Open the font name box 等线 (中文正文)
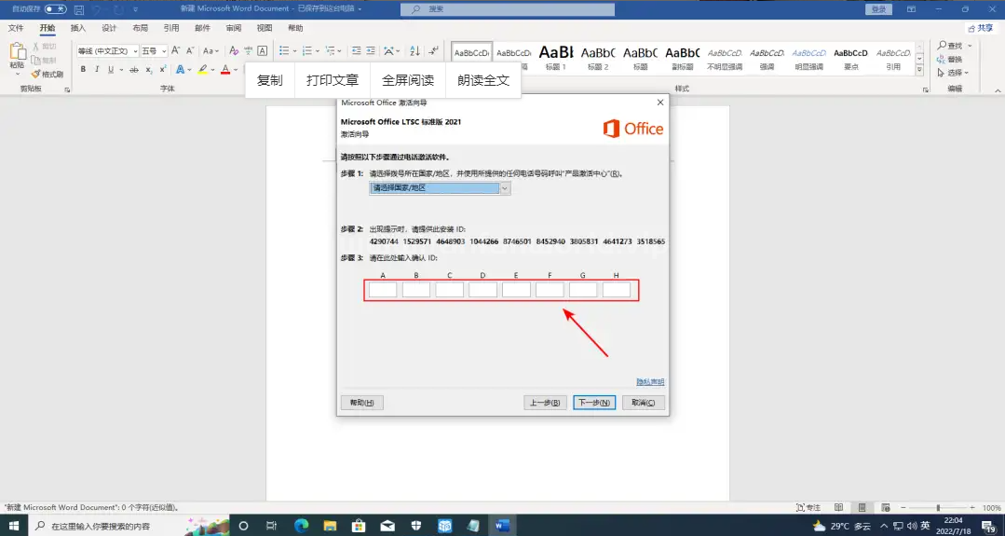1005x536 pixels. pos(108,50)
